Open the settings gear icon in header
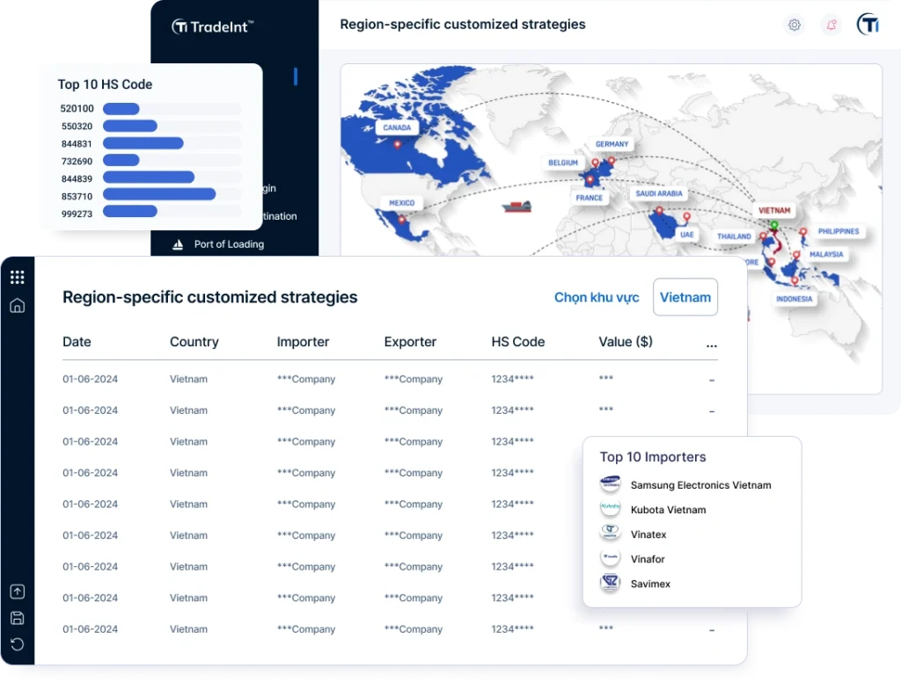The height and width of the screenshot is (682, 901). [795, 25]
